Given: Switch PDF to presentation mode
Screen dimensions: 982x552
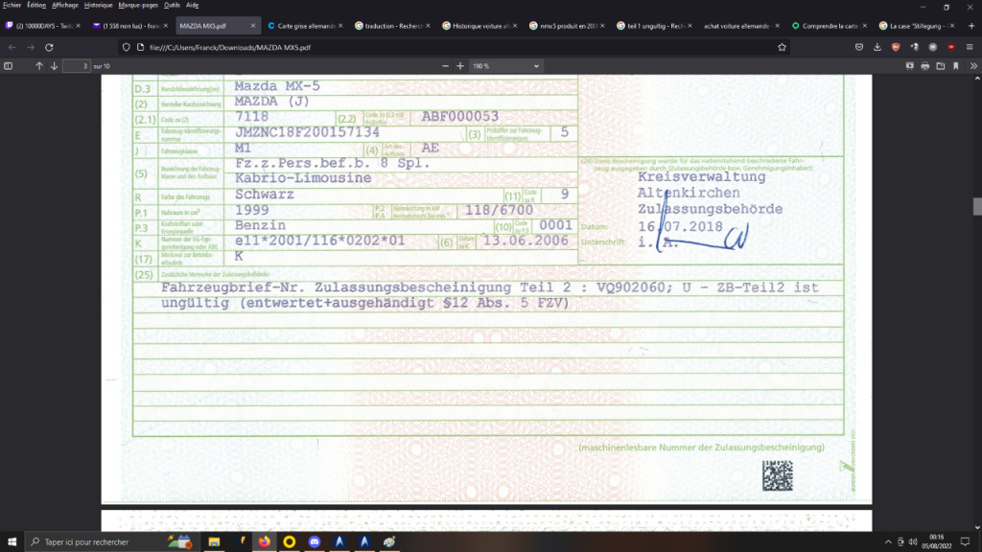Looking at the screenshot, I should point(910,66).
